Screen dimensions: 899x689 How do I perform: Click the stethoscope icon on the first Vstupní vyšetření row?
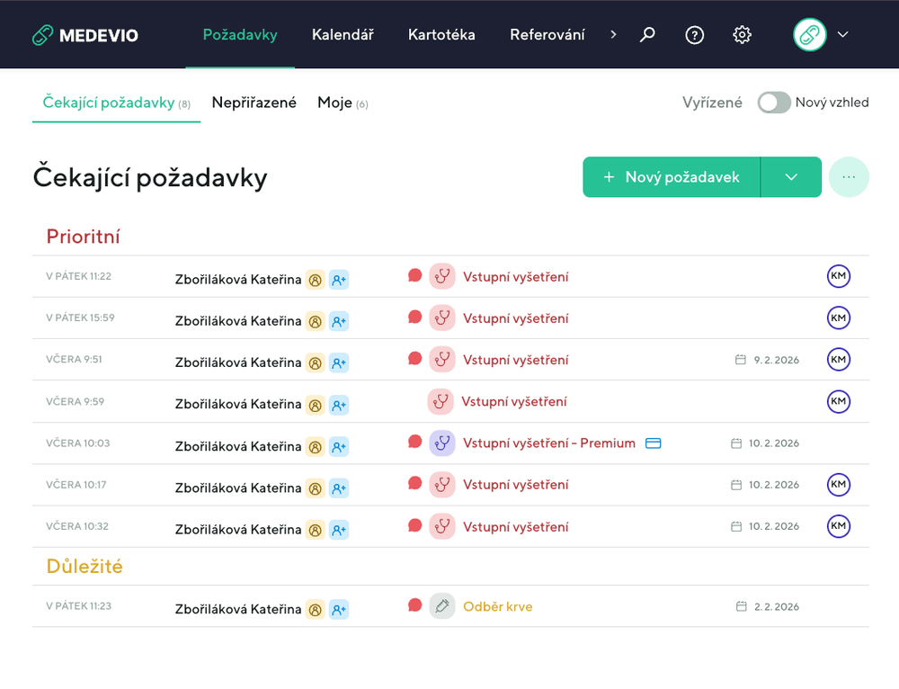tap(442, 276)
